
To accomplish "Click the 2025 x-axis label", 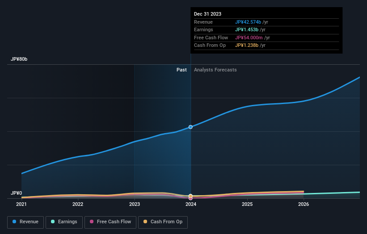I will click(247, 204).
